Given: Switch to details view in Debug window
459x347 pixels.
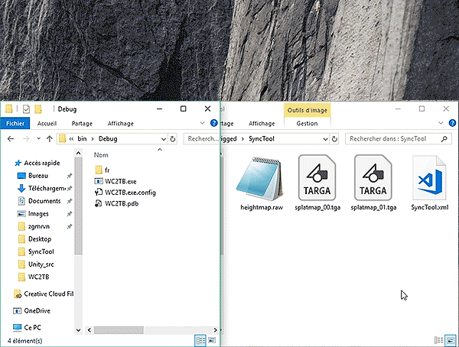Looking at the screenshot, I should pyautogui.click(x=200, y=339).
